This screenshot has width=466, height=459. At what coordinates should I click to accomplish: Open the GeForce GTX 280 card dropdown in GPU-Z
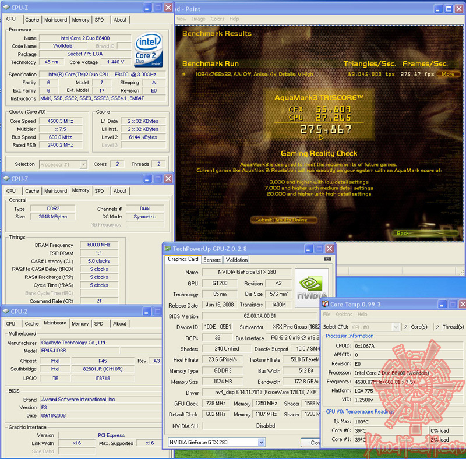[216, 443]
